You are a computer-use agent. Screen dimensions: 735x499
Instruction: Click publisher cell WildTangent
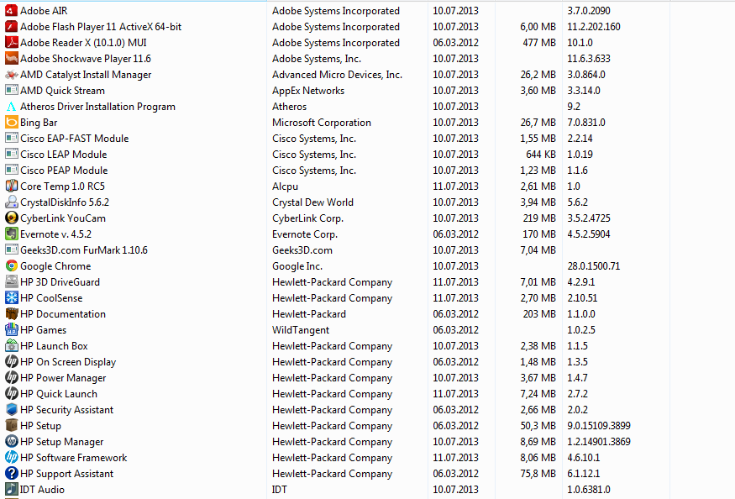pyautogui.click(x=301, y=329)
